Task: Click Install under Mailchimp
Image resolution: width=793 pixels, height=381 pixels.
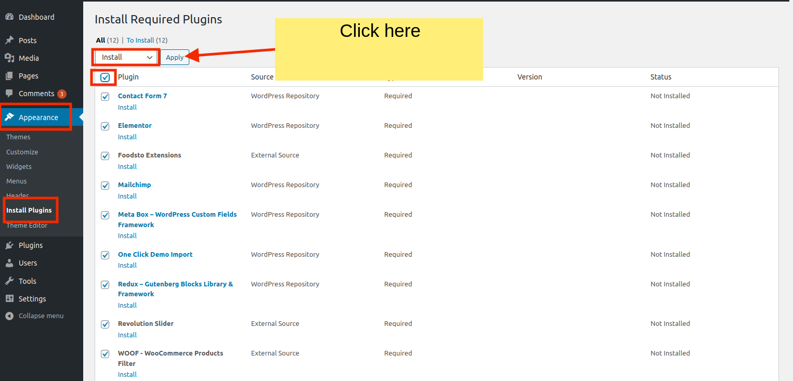Action: tap(127, 196)
